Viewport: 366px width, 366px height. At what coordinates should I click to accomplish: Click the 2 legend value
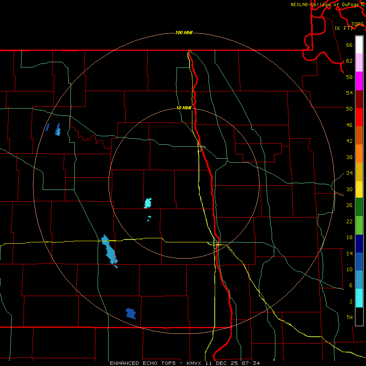coord(351,302)
